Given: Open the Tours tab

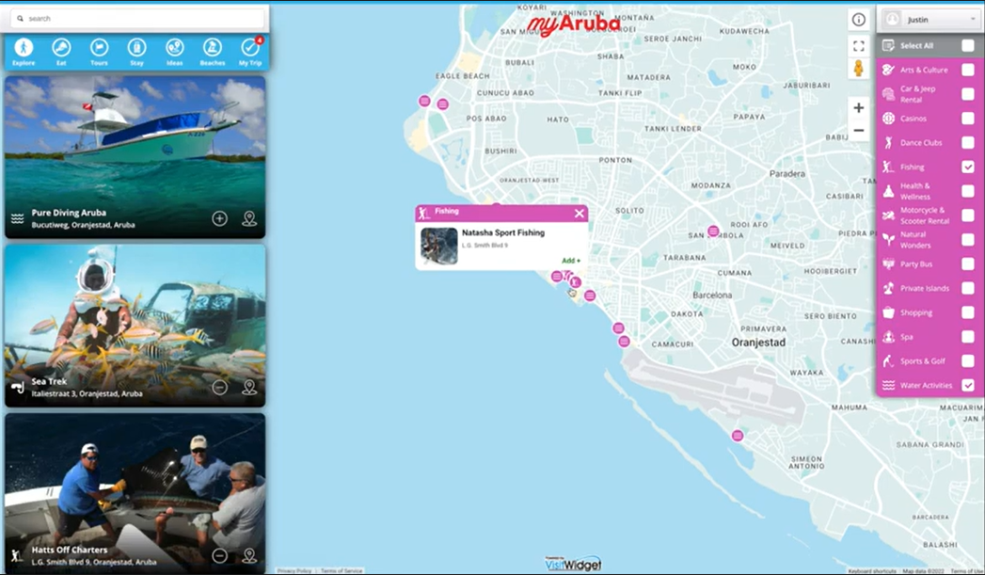Looking at the screenshot, I should click(x=99, y=52).
